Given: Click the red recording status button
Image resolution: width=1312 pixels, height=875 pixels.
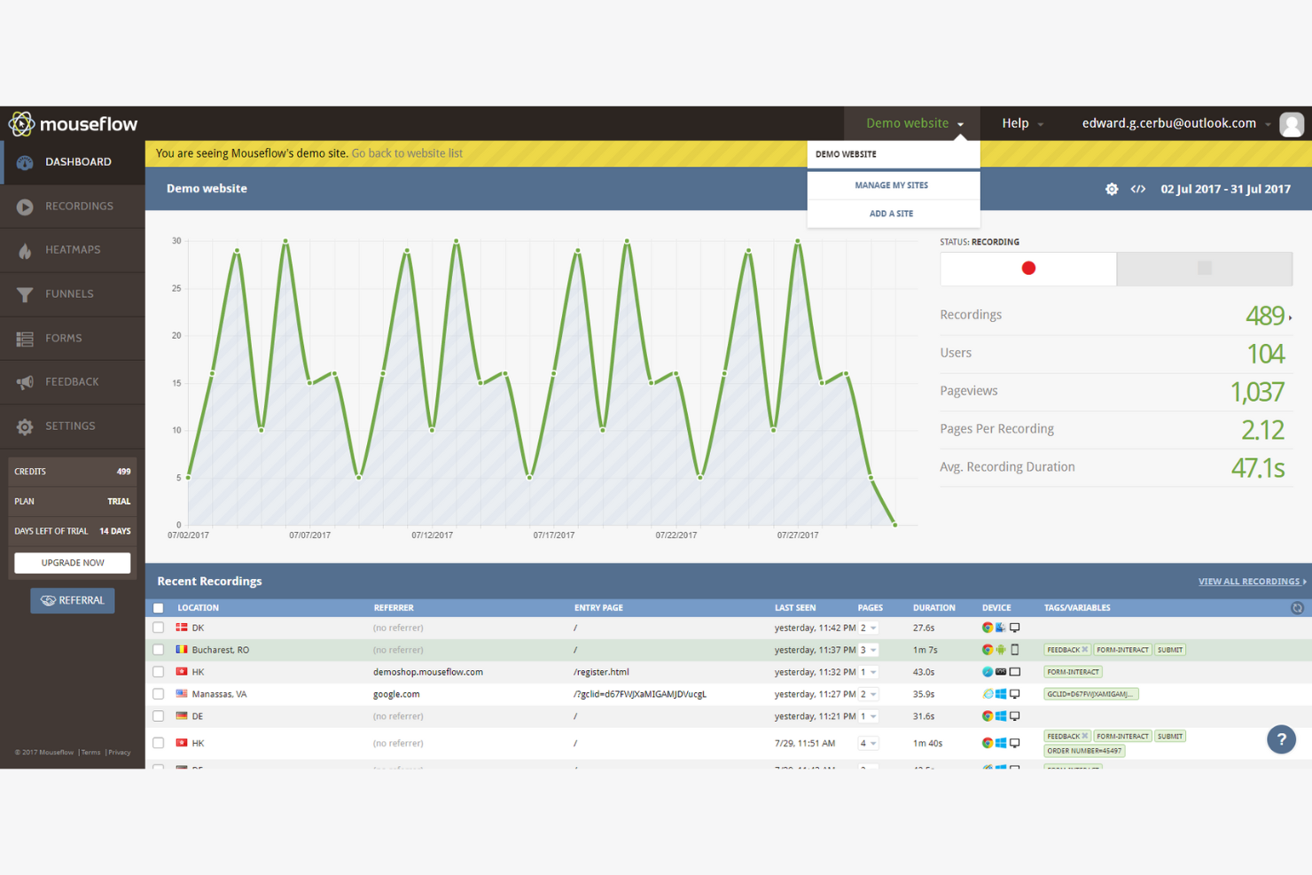Looking at the screenshot, I should click(1028, 269).
